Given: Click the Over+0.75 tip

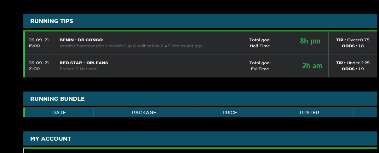Looking at the screenshot, I should tap(358, 40).
